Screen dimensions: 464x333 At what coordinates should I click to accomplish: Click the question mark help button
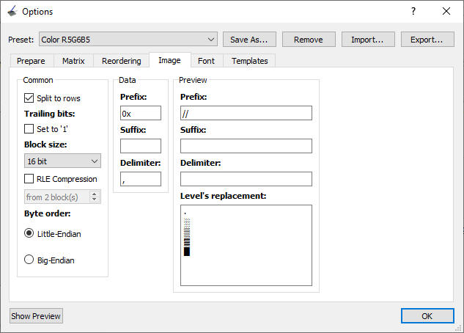click(x=413, y=12)
